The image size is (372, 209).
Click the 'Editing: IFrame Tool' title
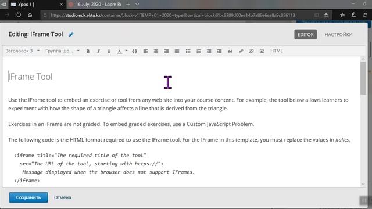coord(36,34)
